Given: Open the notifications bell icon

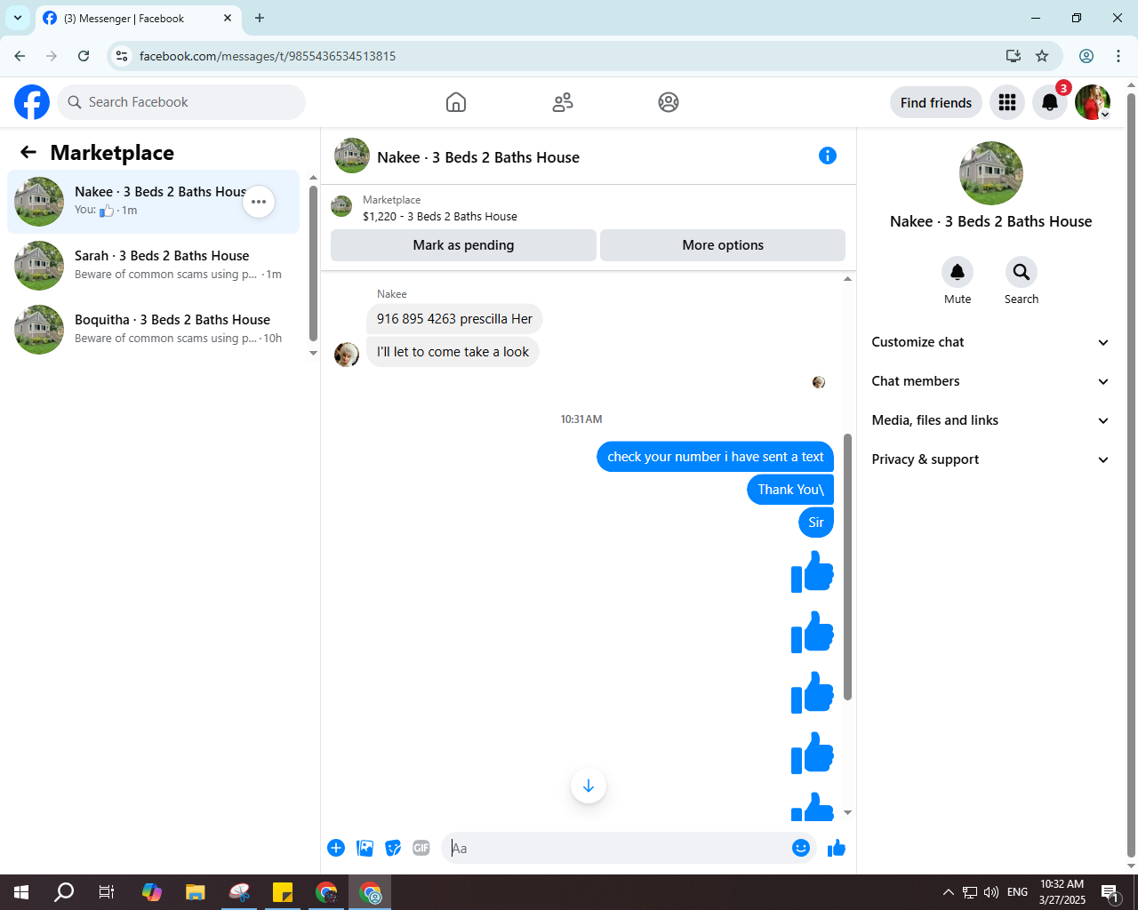Looking at the screenshot, I should 1050,102.
